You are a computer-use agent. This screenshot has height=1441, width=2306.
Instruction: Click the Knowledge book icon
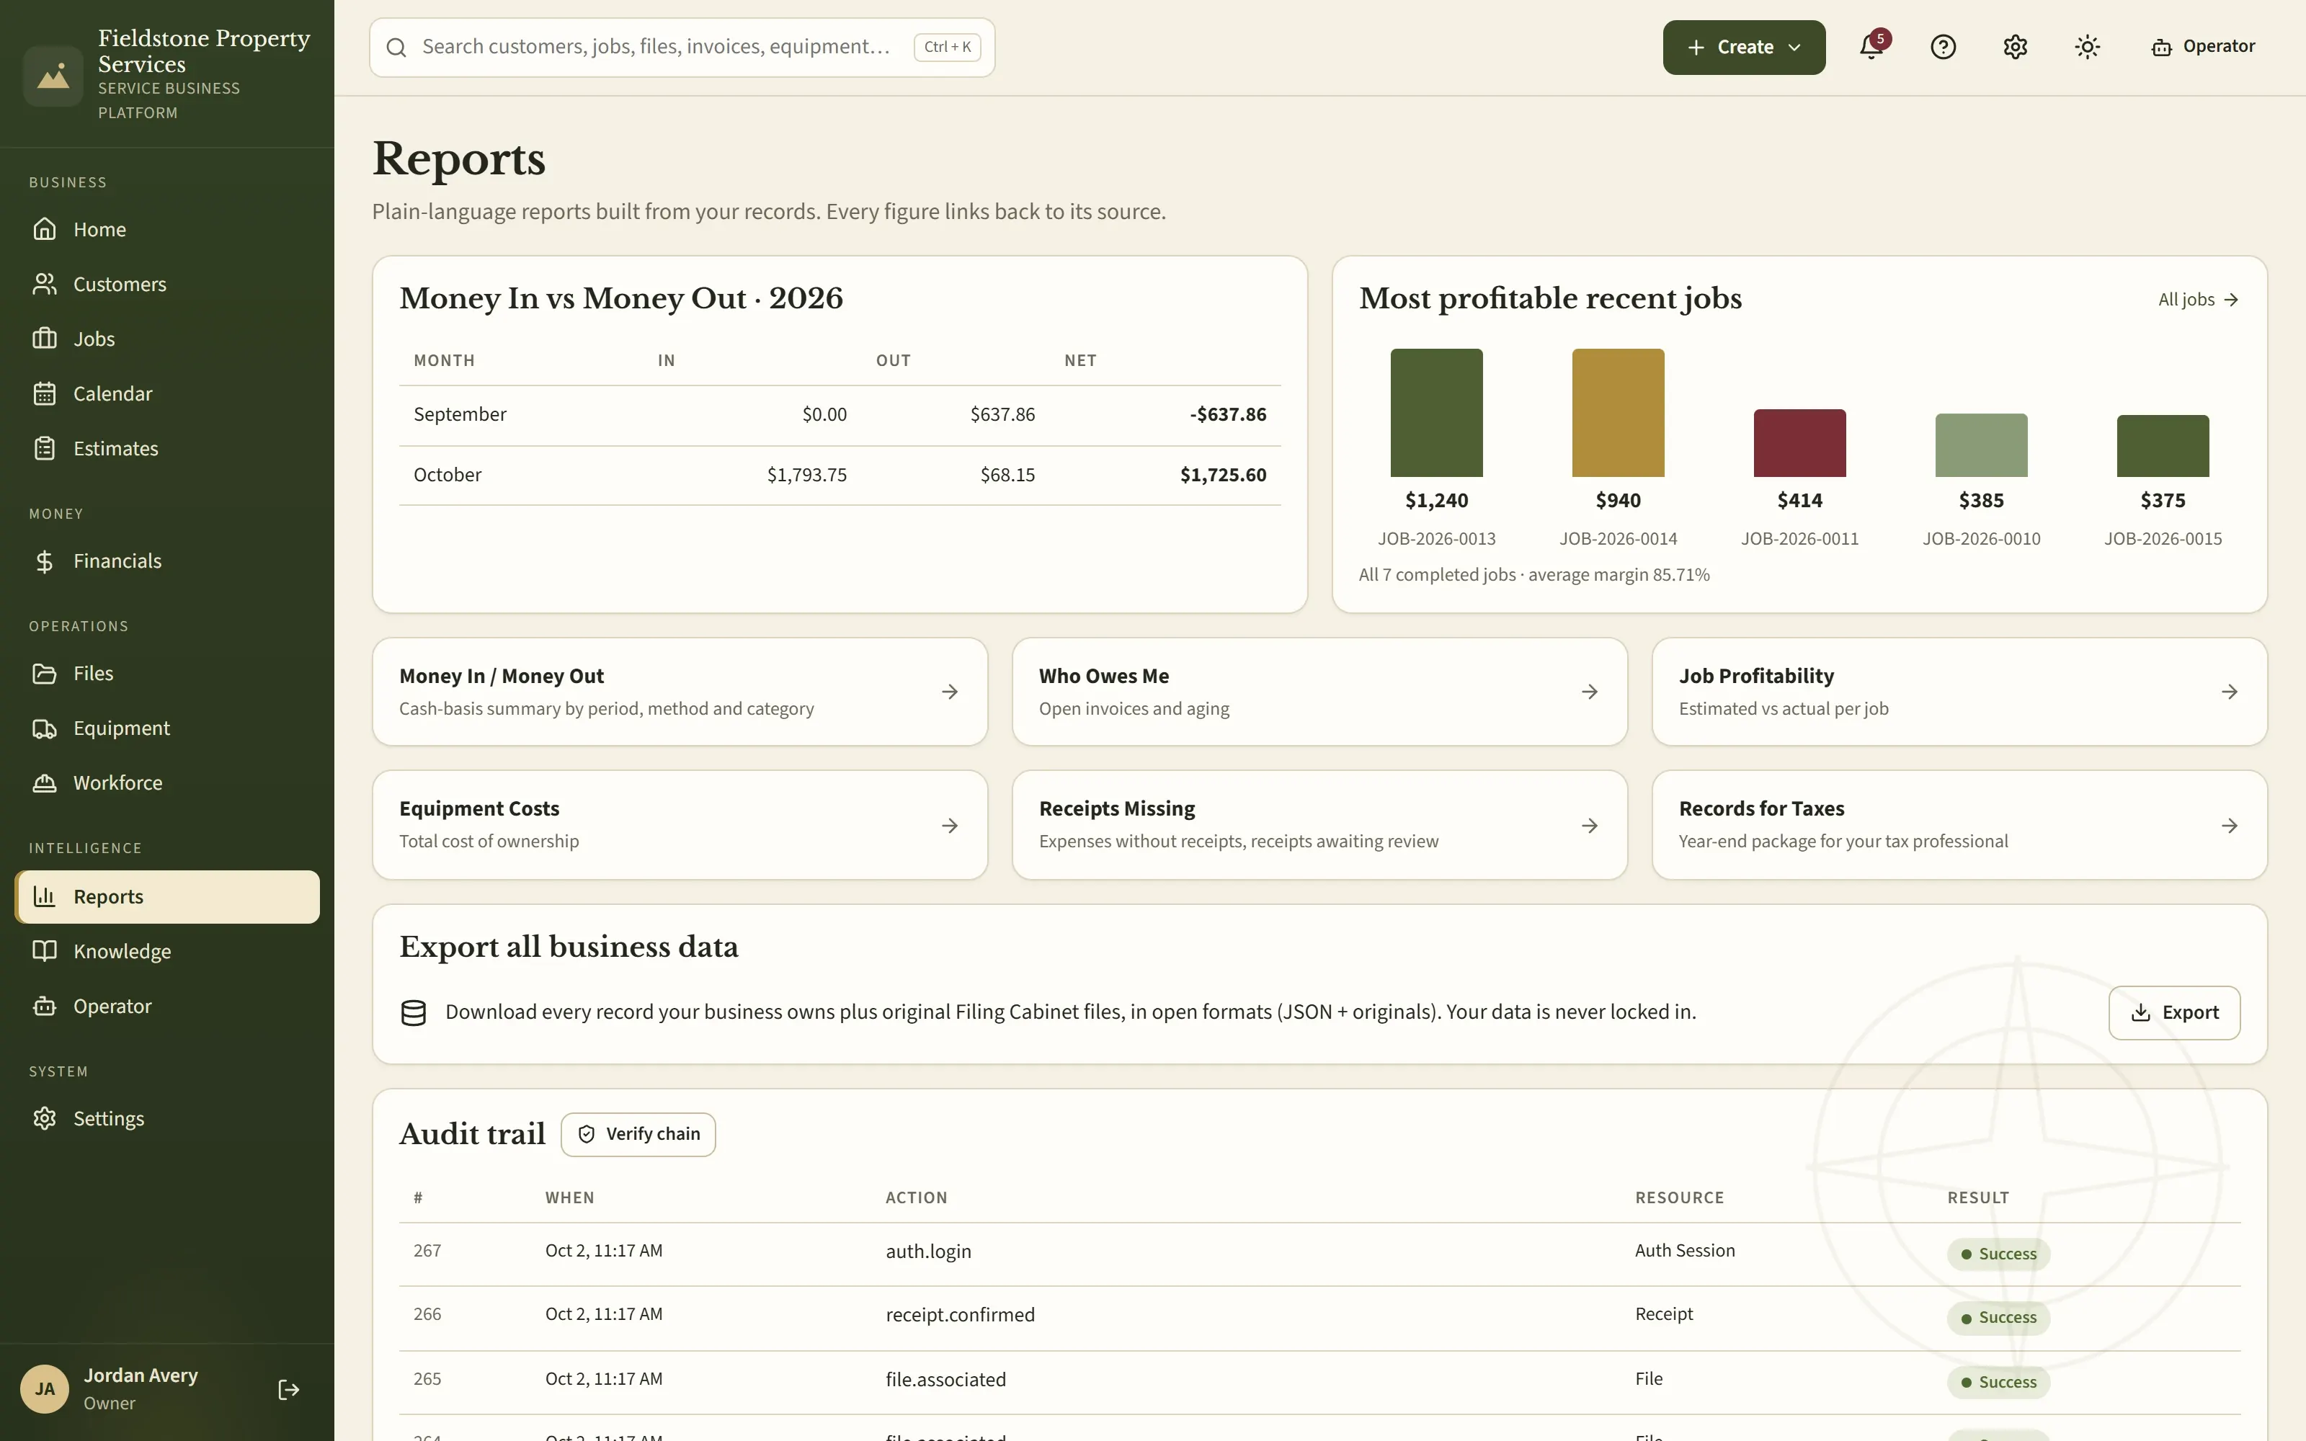(45, 951)
